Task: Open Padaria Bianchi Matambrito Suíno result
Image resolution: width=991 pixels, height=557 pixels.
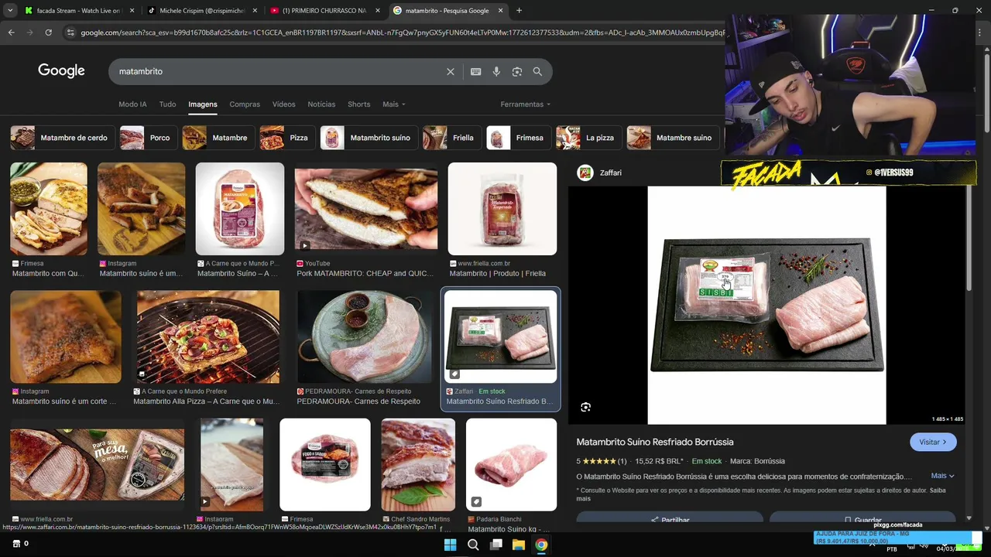Action: pos(511,464)
